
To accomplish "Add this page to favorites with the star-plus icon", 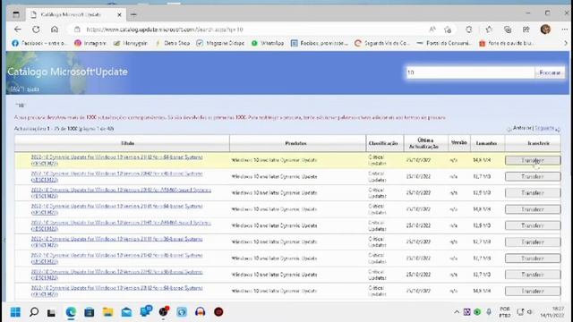I will click(448, 30).
